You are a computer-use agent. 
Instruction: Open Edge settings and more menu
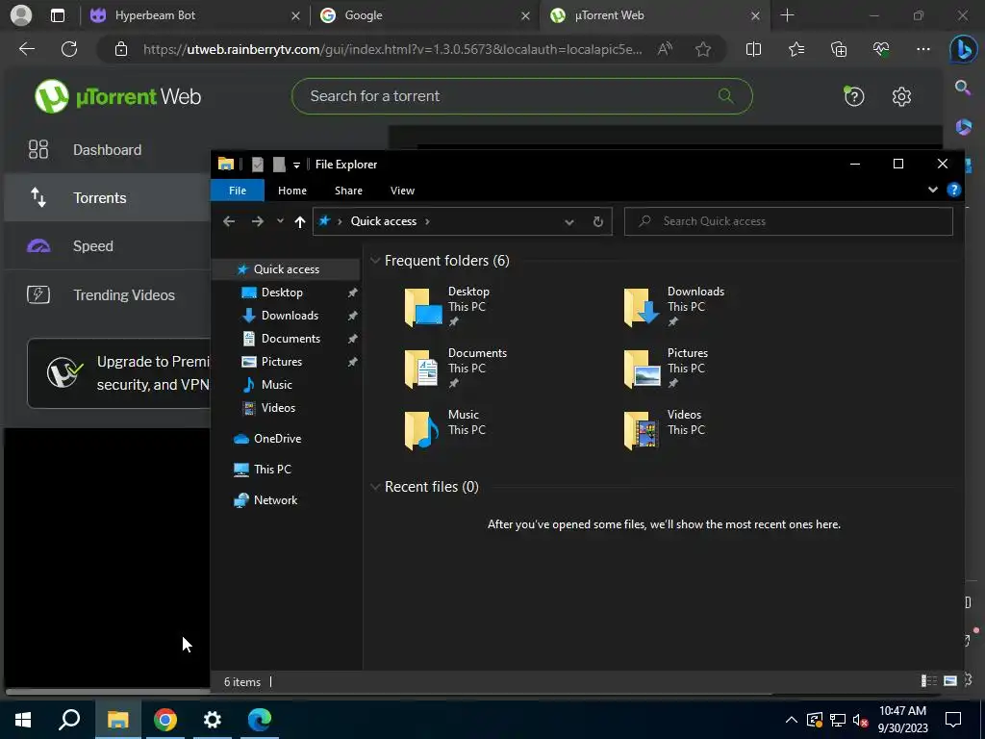(x=922, y=49)
